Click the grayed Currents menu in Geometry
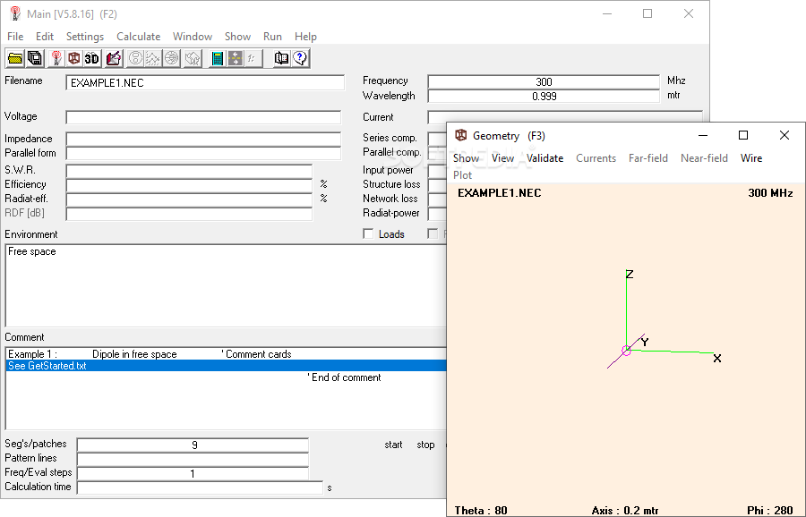The height and width of the screenshot is (517, 806). [596, 158]
